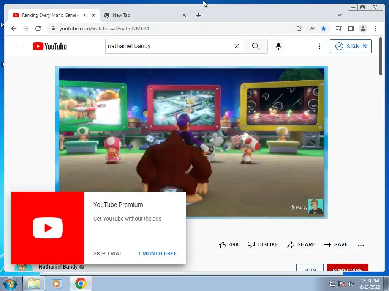Click the page vertical scrollbar

pyautogui.click(x=381, y=56)
